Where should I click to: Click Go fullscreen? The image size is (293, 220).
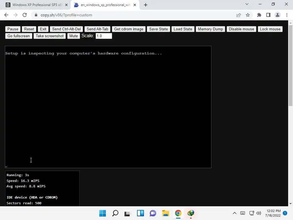pos(19,36)
